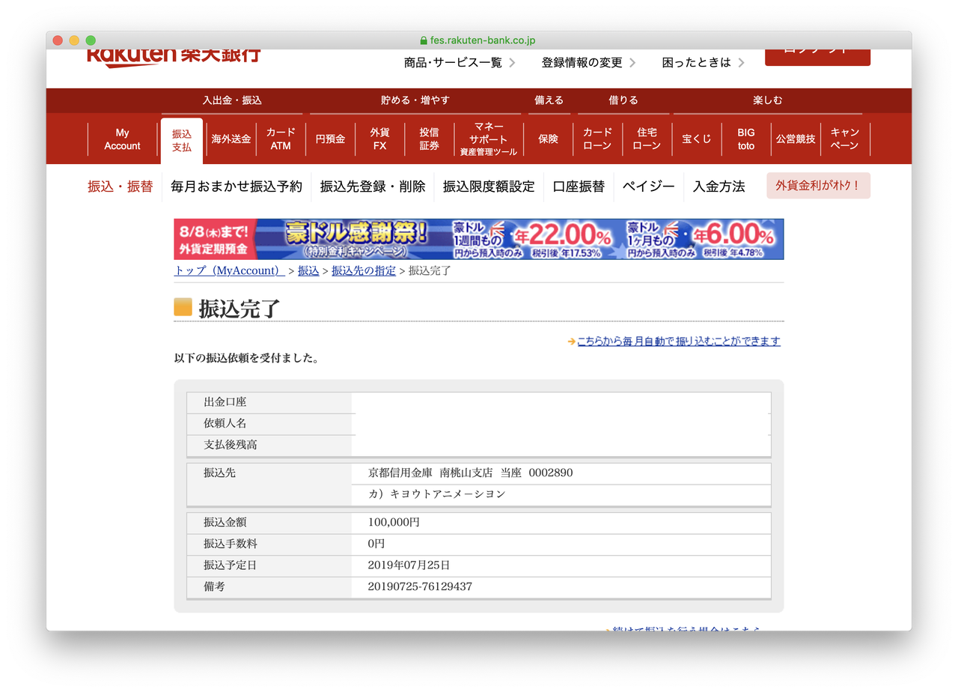Click the 貯める・増やす category header

(415, 100)
